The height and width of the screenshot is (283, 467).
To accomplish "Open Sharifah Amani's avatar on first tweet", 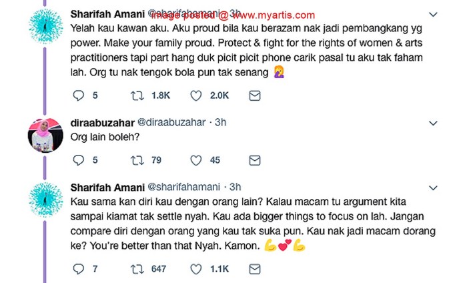I will point(45,29).
